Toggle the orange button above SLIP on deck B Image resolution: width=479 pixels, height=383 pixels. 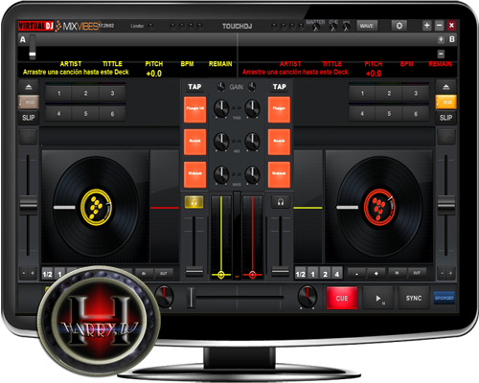pyautogui.click(x=445, y=102)
